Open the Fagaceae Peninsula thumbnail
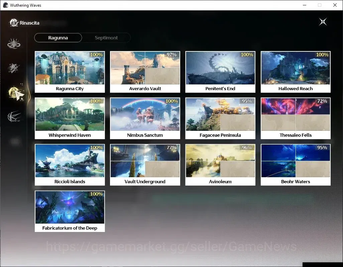Screen dimensions: 343x267 click(x=220, y=118)
